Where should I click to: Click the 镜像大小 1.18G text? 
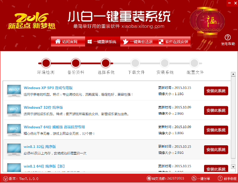171,94
